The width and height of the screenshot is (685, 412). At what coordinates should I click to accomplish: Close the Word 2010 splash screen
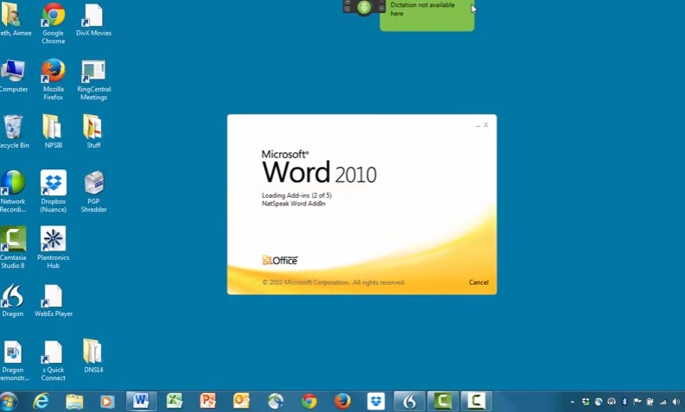tap(485, 125)
